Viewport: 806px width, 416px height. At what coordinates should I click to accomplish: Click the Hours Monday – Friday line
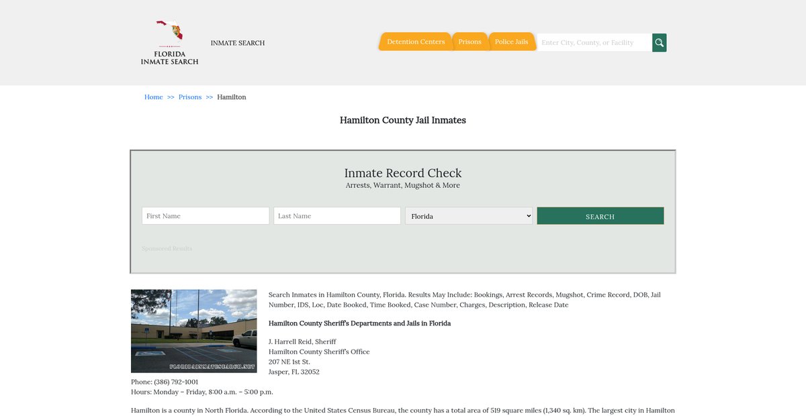(202, 392)
